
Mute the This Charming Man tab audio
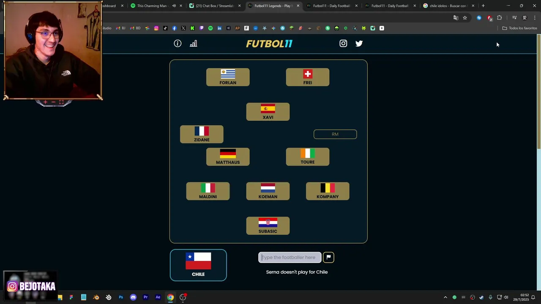(174, 6)
